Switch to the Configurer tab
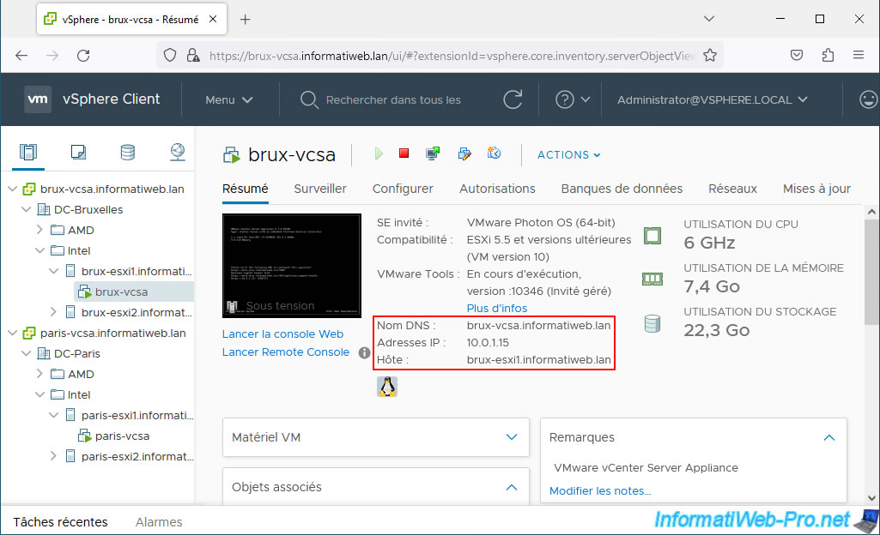The height and width of the screenshot is (535, 880). point(403,189)
